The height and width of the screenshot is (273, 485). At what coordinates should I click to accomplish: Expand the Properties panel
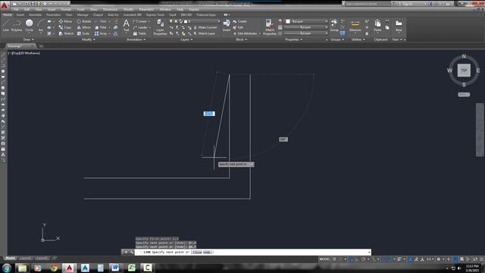[x=293, y=39]
